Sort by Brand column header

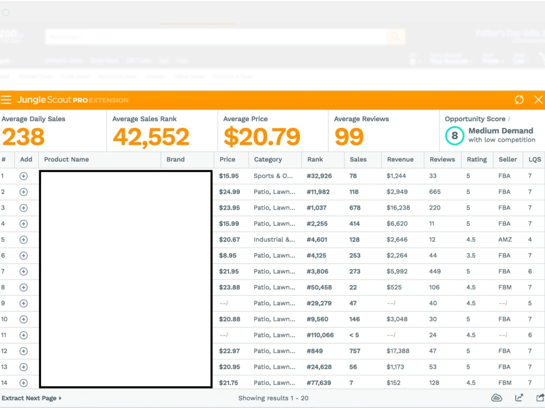point(175,159)
